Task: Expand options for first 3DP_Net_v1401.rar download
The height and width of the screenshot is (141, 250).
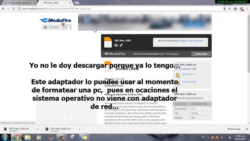Action: pyautogui.click(x=38, y=129)
